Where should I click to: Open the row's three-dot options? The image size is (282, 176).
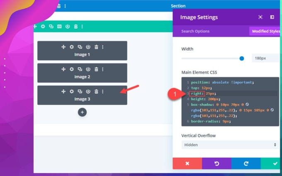pos(82,27)
